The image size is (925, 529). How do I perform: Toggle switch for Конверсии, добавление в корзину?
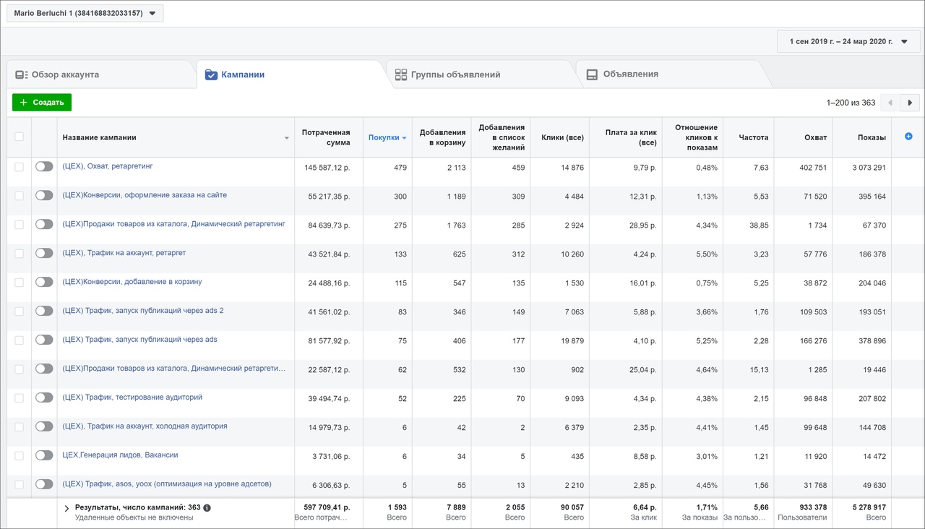44,282
